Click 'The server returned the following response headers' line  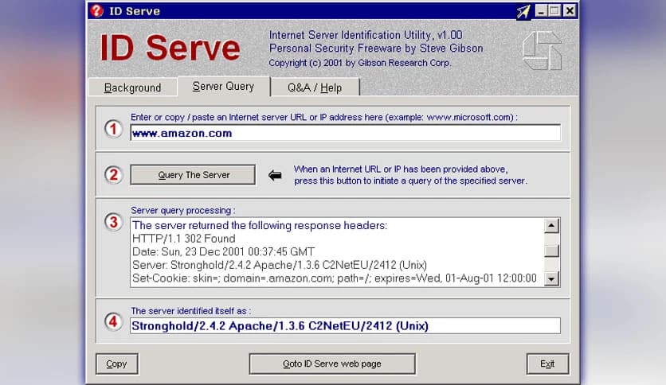[x=260, y=225]
